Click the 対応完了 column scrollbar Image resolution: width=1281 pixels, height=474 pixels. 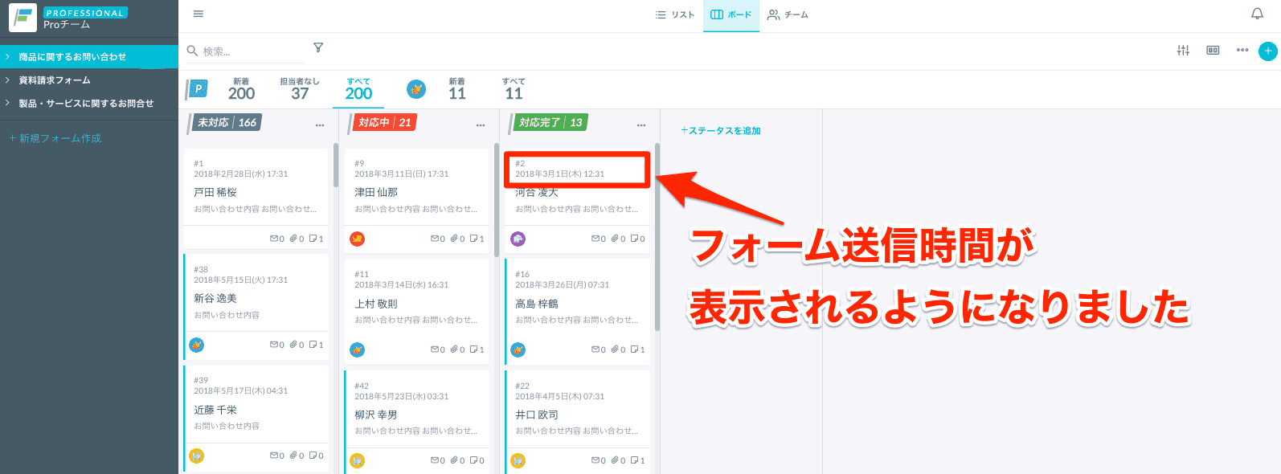pos(657,237)
